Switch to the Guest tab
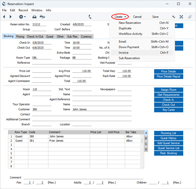Viewport: 196px width, 189px height. [x=50, y=37]
